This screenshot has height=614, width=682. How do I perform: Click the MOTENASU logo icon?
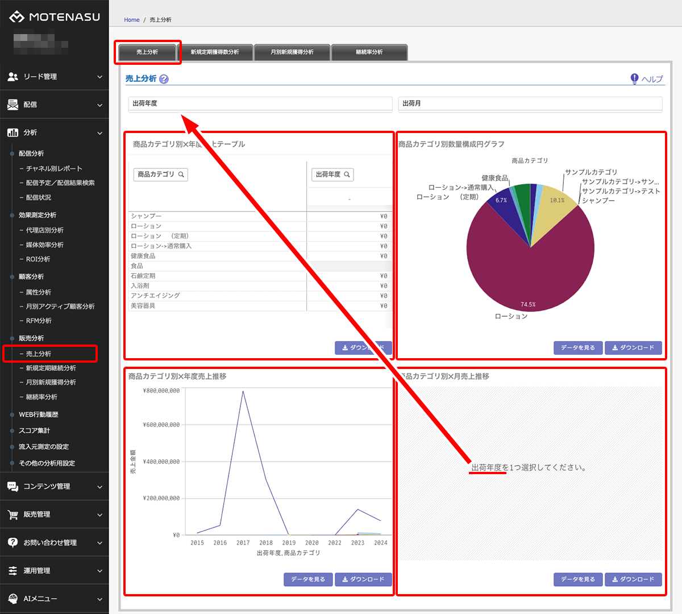click(x=16, y=17)
